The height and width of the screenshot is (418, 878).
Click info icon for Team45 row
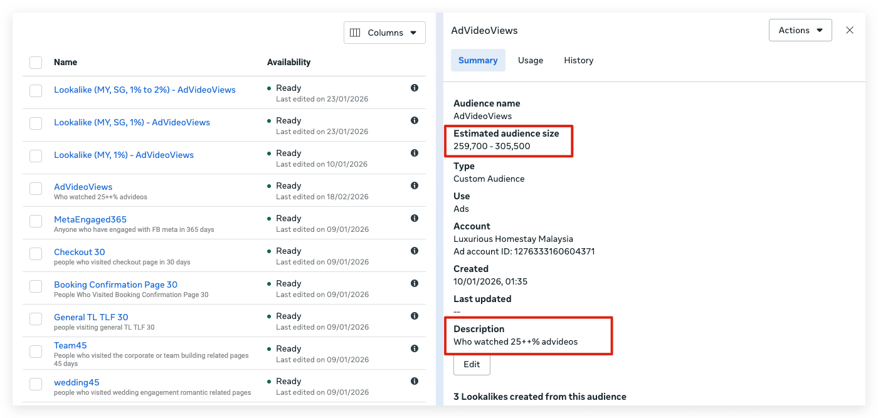(415, 348)
